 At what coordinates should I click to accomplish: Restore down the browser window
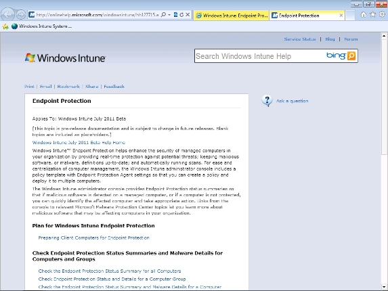[x=368, y=3]
